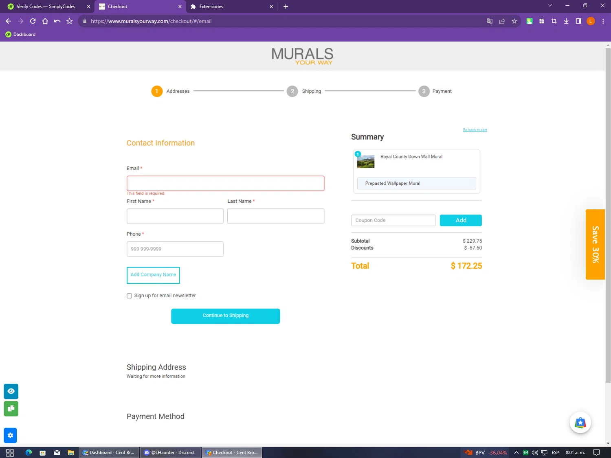Show hidden system tray icons

(x=516, y=453)
